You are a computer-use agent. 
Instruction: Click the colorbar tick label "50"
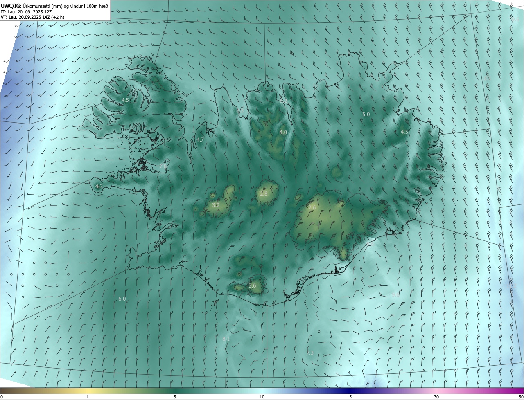point(521,397)
